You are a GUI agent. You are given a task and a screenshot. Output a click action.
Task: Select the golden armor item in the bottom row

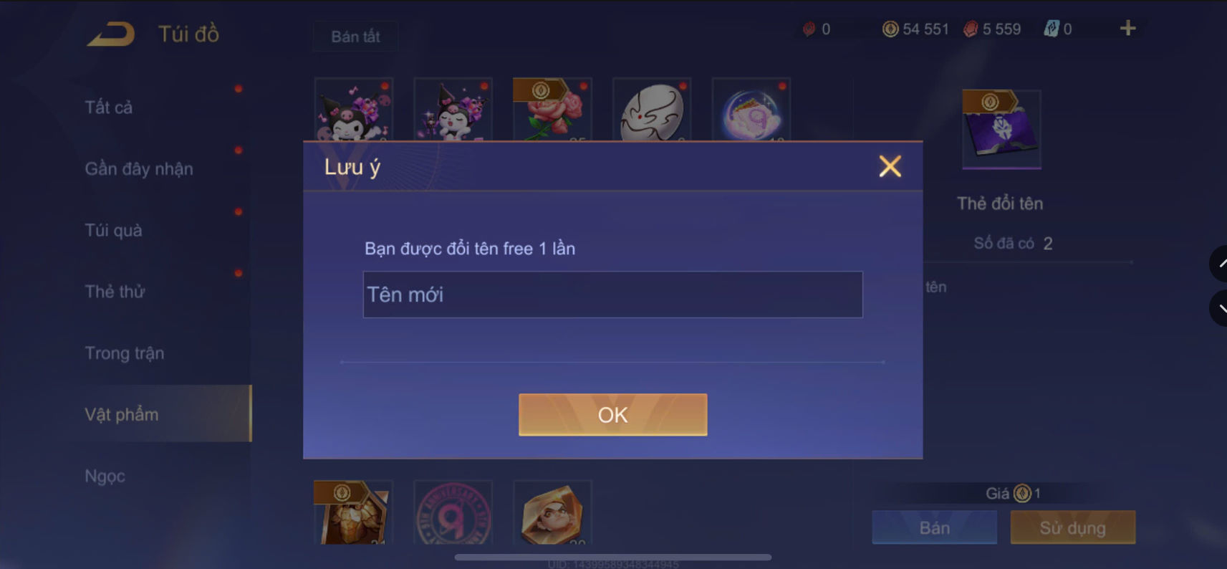coord(353,512)
